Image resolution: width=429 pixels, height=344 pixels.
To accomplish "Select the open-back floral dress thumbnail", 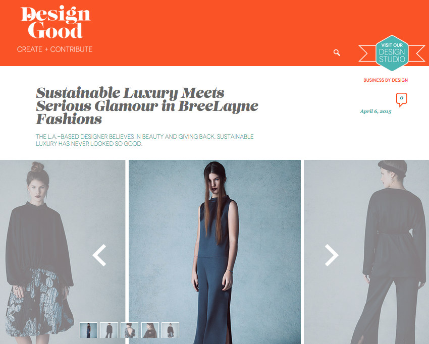I will point(129,330).
